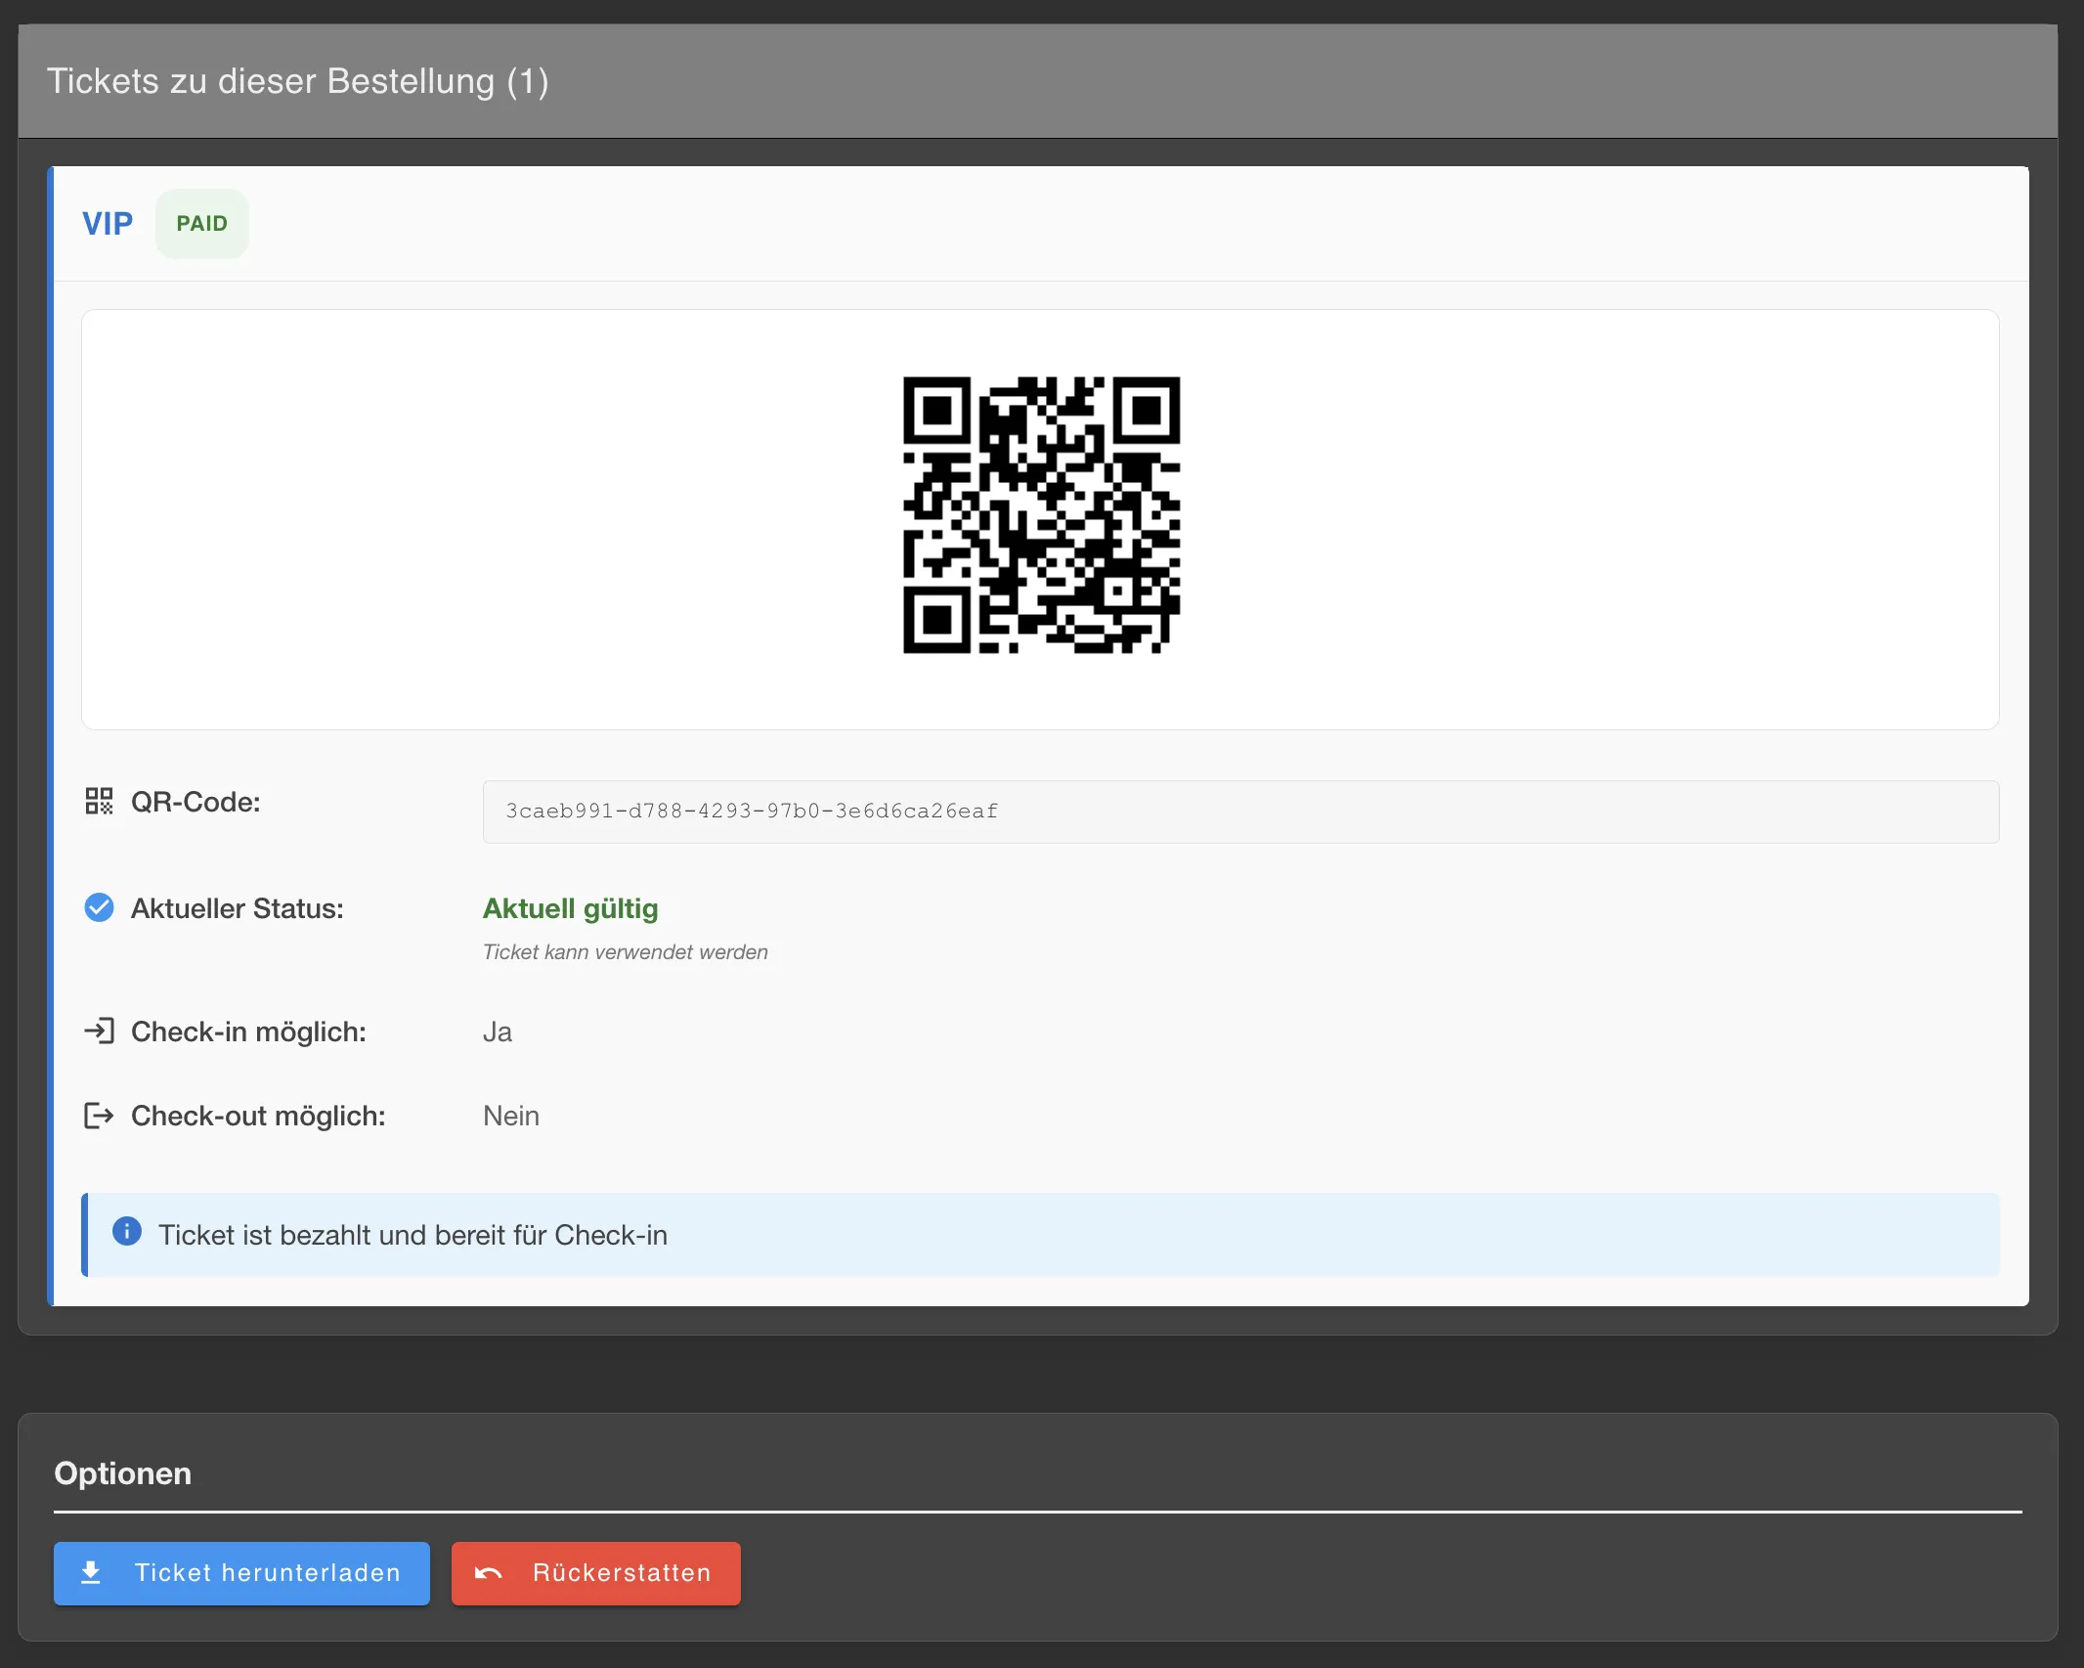Click the blue checkmark status icon

99,908
